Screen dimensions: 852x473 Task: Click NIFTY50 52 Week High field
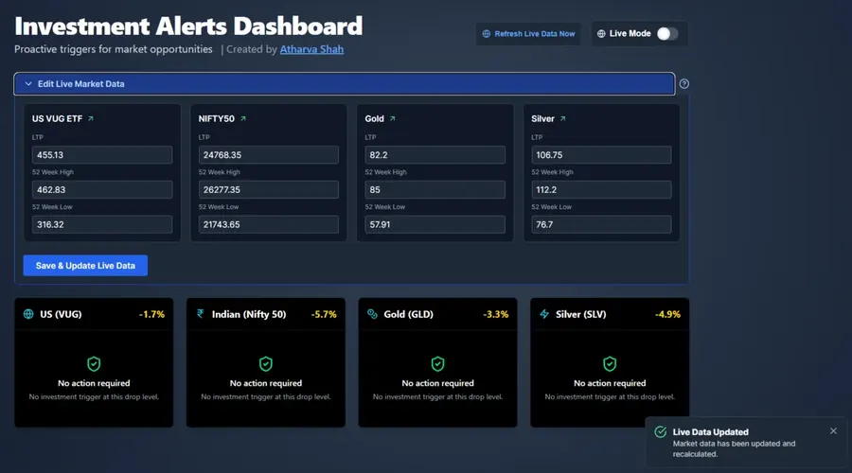269,189
